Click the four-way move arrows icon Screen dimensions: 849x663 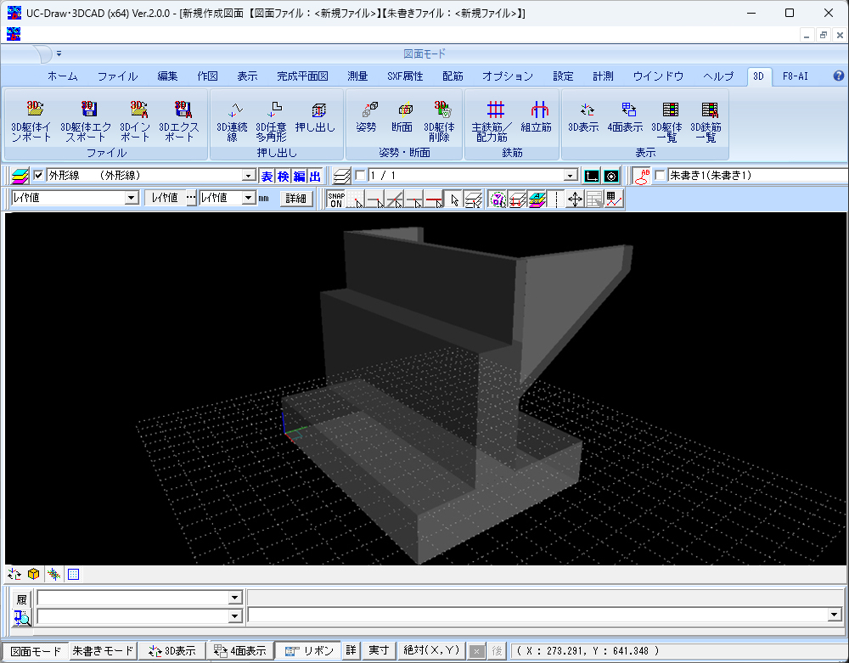point(575,199)
